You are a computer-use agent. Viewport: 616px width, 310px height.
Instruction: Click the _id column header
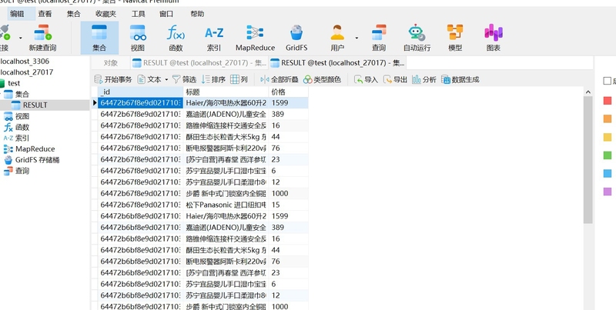coord(140,92)
